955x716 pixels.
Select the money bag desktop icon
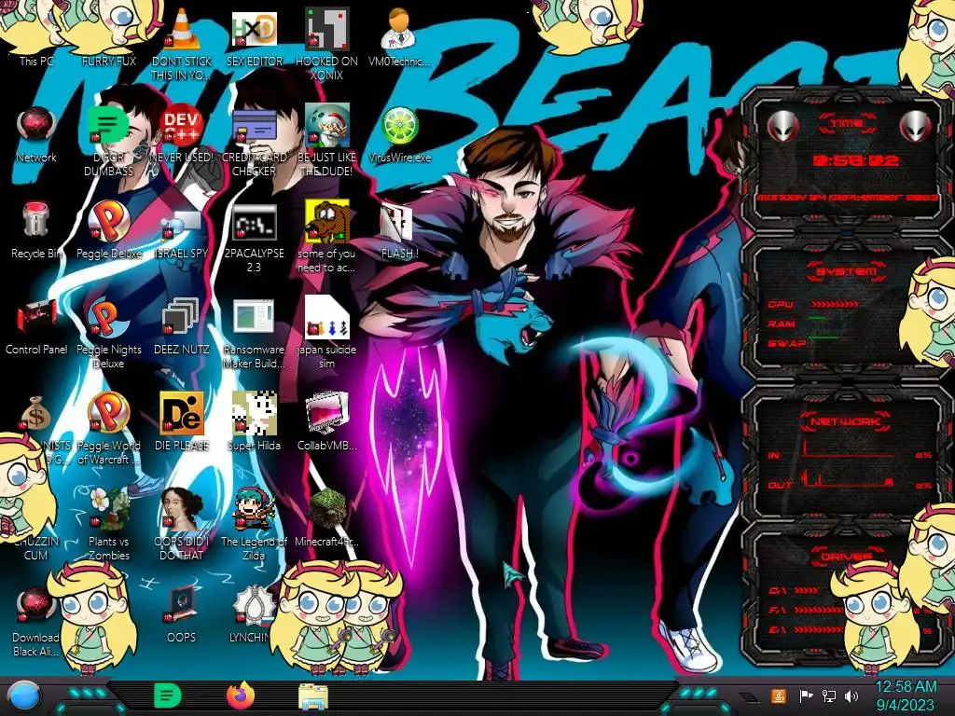(35, 413)
